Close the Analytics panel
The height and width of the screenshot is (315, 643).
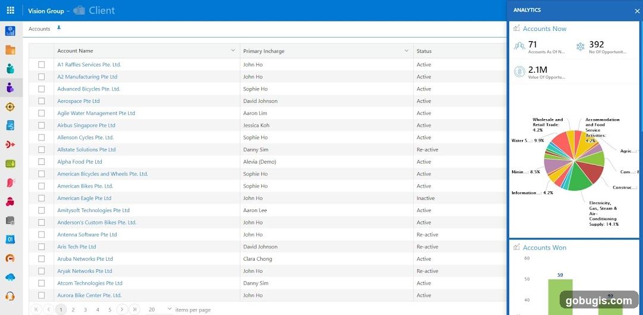click(x=637, y=11)
